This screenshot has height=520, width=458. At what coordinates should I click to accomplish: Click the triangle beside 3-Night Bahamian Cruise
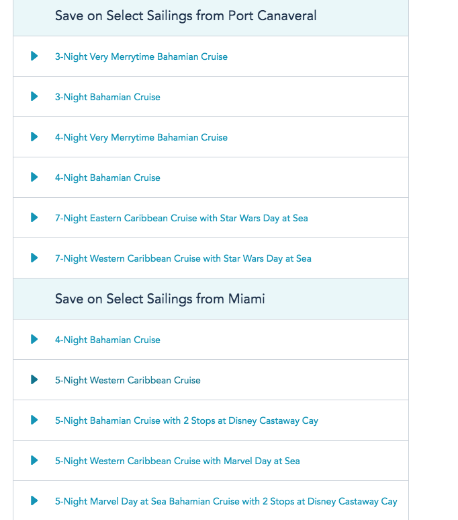tap(34, 96)
